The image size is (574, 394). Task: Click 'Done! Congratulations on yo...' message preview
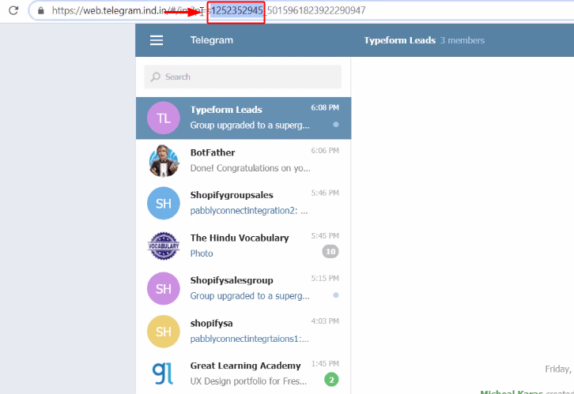pyautogui.click(x=250, y=168)
